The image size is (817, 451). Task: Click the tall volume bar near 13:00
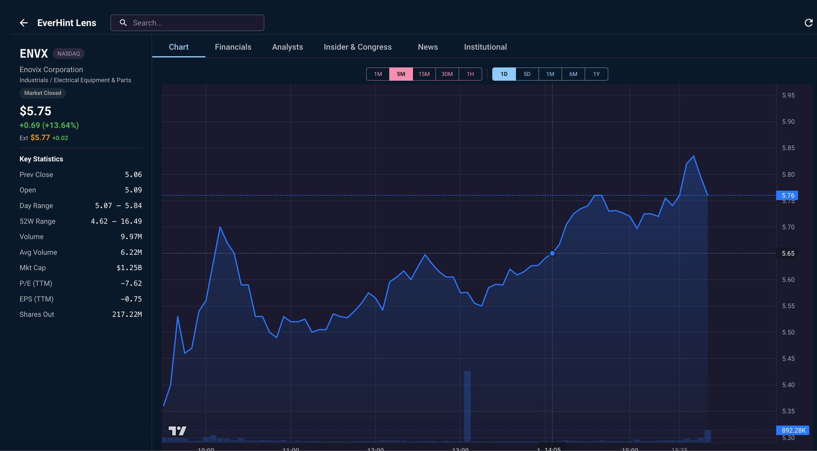467,406
